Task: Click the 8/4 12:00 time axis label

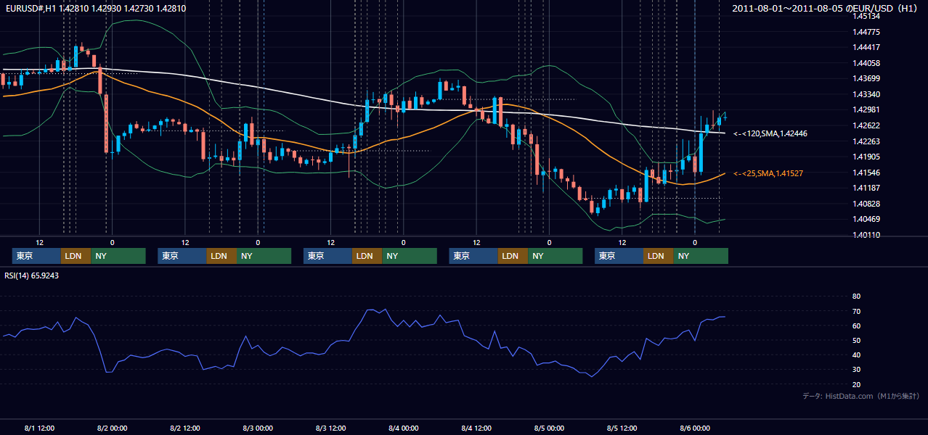Action: coord(476,428)
